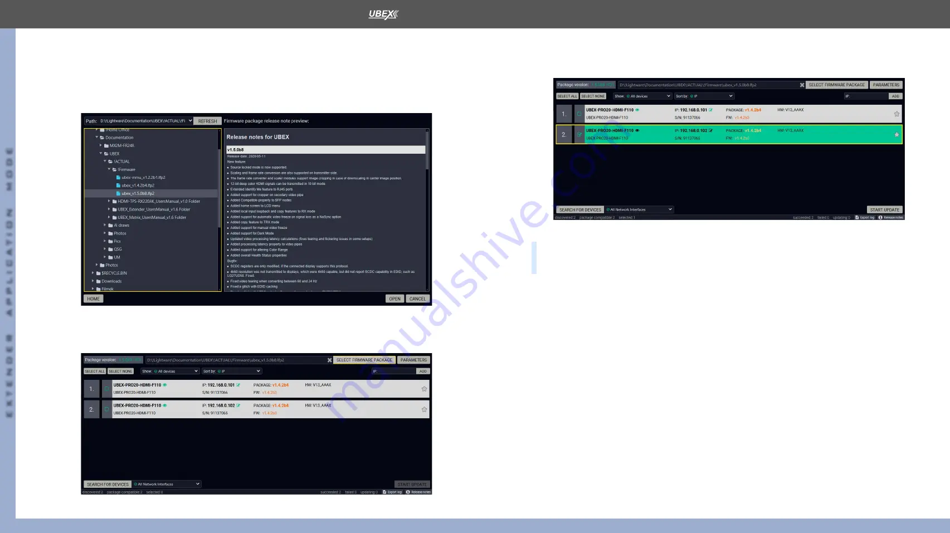The image size is (950, 533).
Task: Clear package path with X icon, upper-right window
Action: (x=802, y=85)
